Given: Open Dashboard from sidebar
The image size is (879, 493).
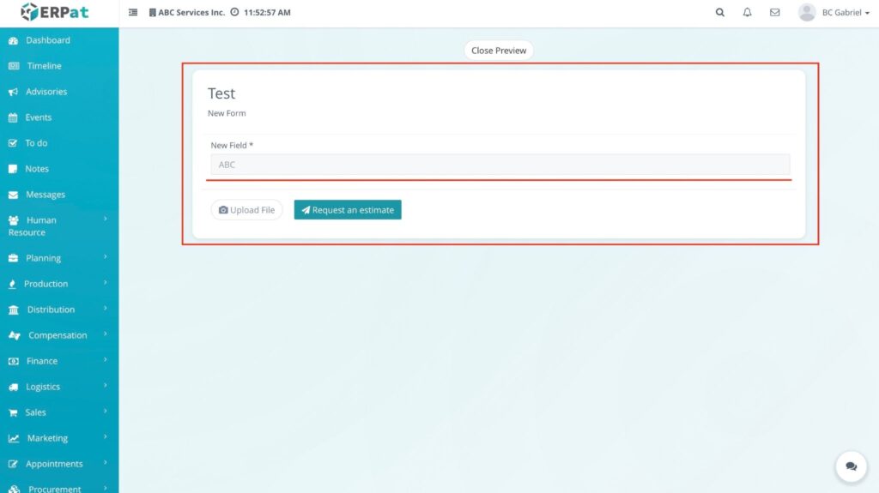Looking at the screenshot, I should point(48,40).
